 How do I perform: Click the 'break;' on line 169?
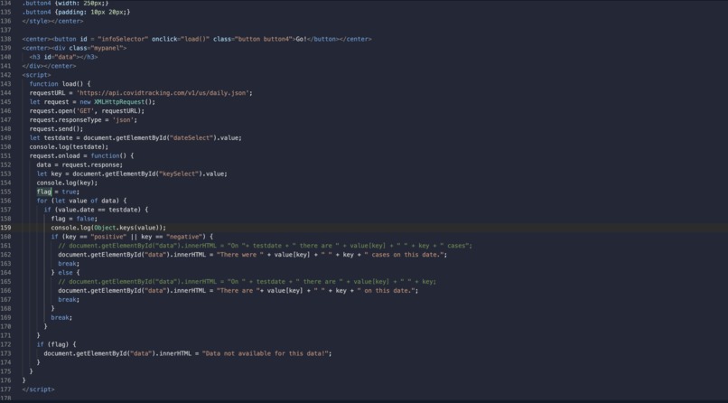pyautogui.click(x=61, y=317)
